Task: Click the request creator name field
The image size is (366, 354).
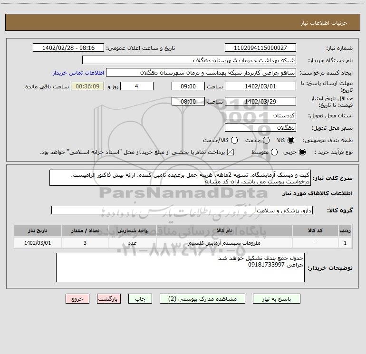Action: (x=201, y=72)
